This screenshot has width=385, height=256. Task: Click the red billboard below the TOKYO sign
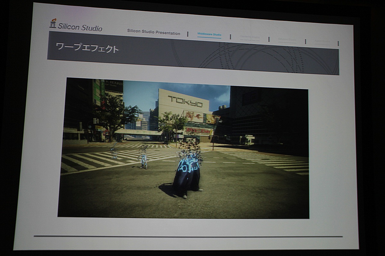click(198, 131)
